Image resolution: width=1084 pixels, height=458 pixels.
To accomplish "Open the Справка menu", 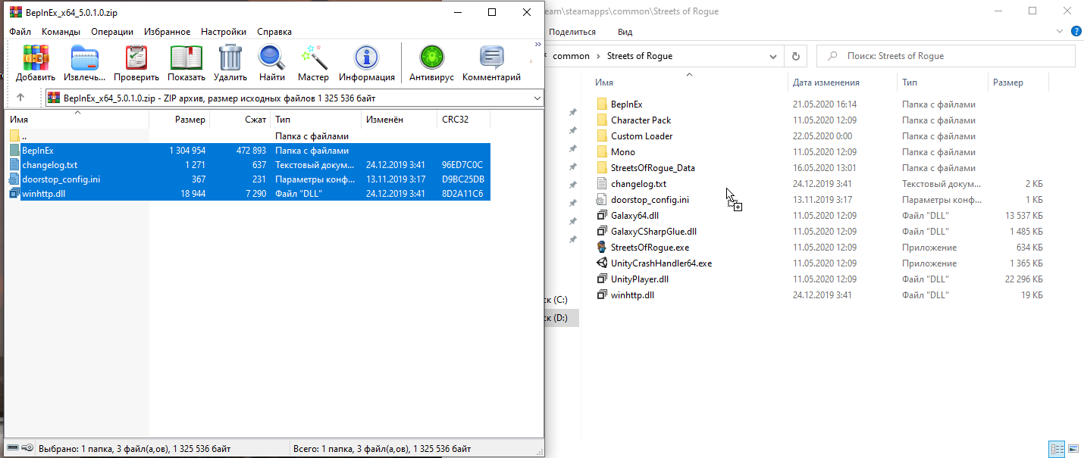I will (274, 32).
